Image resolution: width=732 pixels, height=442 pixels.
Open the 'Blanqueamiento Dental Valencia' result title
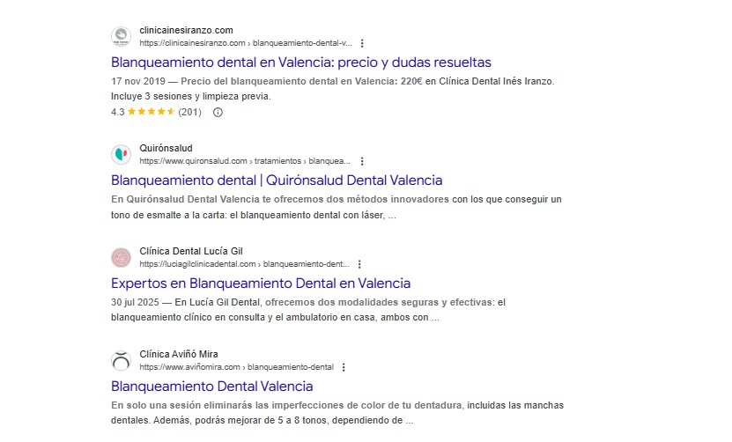coord(211,387)
